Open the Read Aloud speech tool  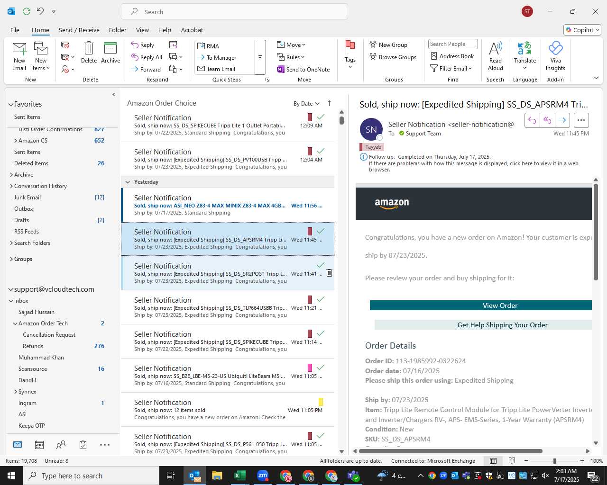point(495,56)
